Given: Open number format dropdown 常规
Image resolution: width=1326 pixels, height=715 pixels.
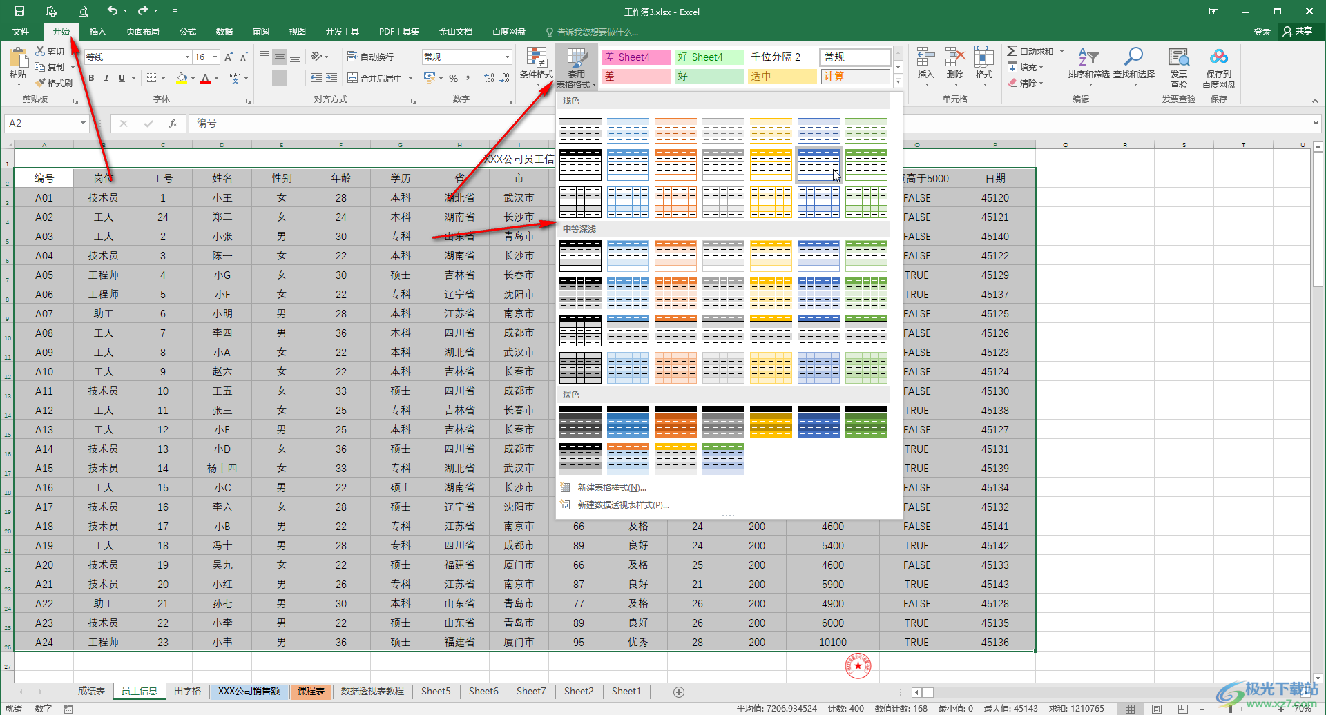Looking at the screenshot, I should (x=508, y=57).
